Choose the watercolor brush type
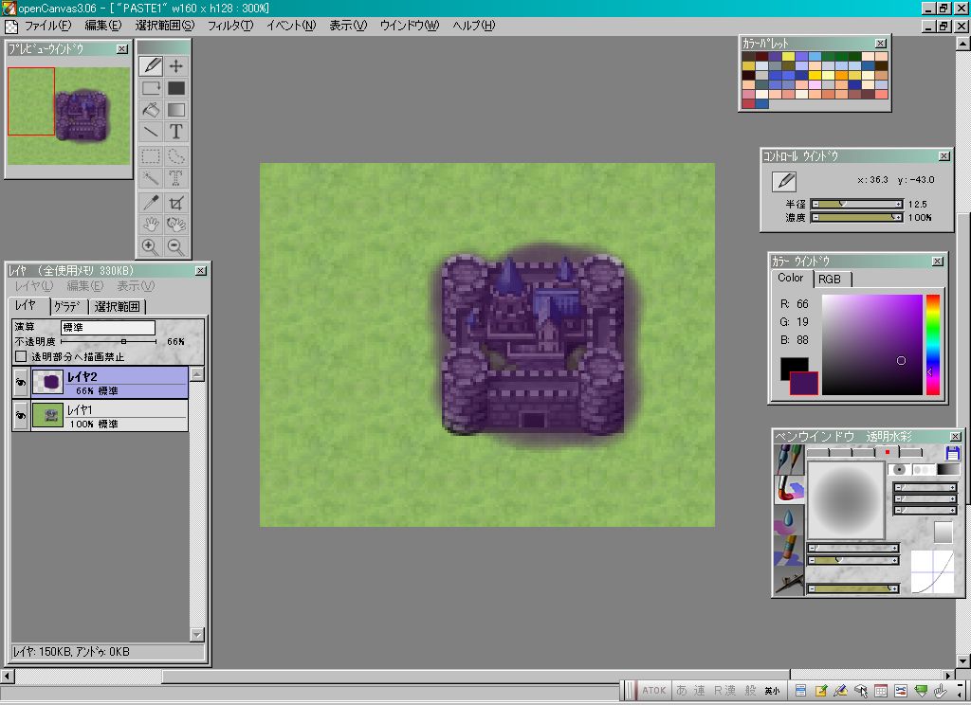Image resolution: width=971 pixels, height=705 pixels. tap(790, 490)
